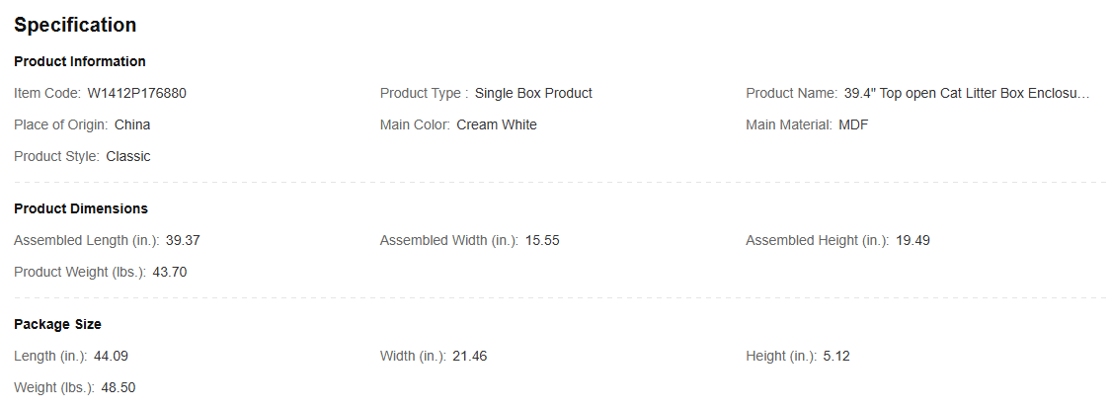Click the Assembled Width value 15.55
Screen dimensions: 1110x409
542,241
